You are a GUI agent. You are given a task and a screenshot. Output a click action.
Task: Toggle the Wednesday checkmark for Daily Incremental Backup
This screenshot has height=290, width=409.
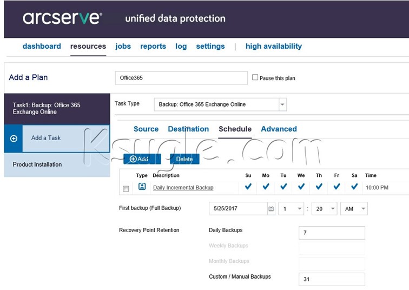(301, 187)
